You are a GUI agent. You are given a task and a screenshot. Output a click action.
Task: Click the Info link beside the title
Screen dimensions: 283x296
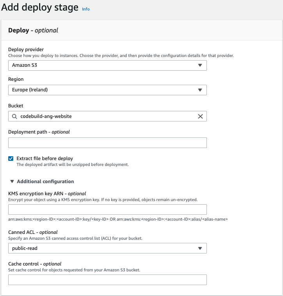(85, 9)
